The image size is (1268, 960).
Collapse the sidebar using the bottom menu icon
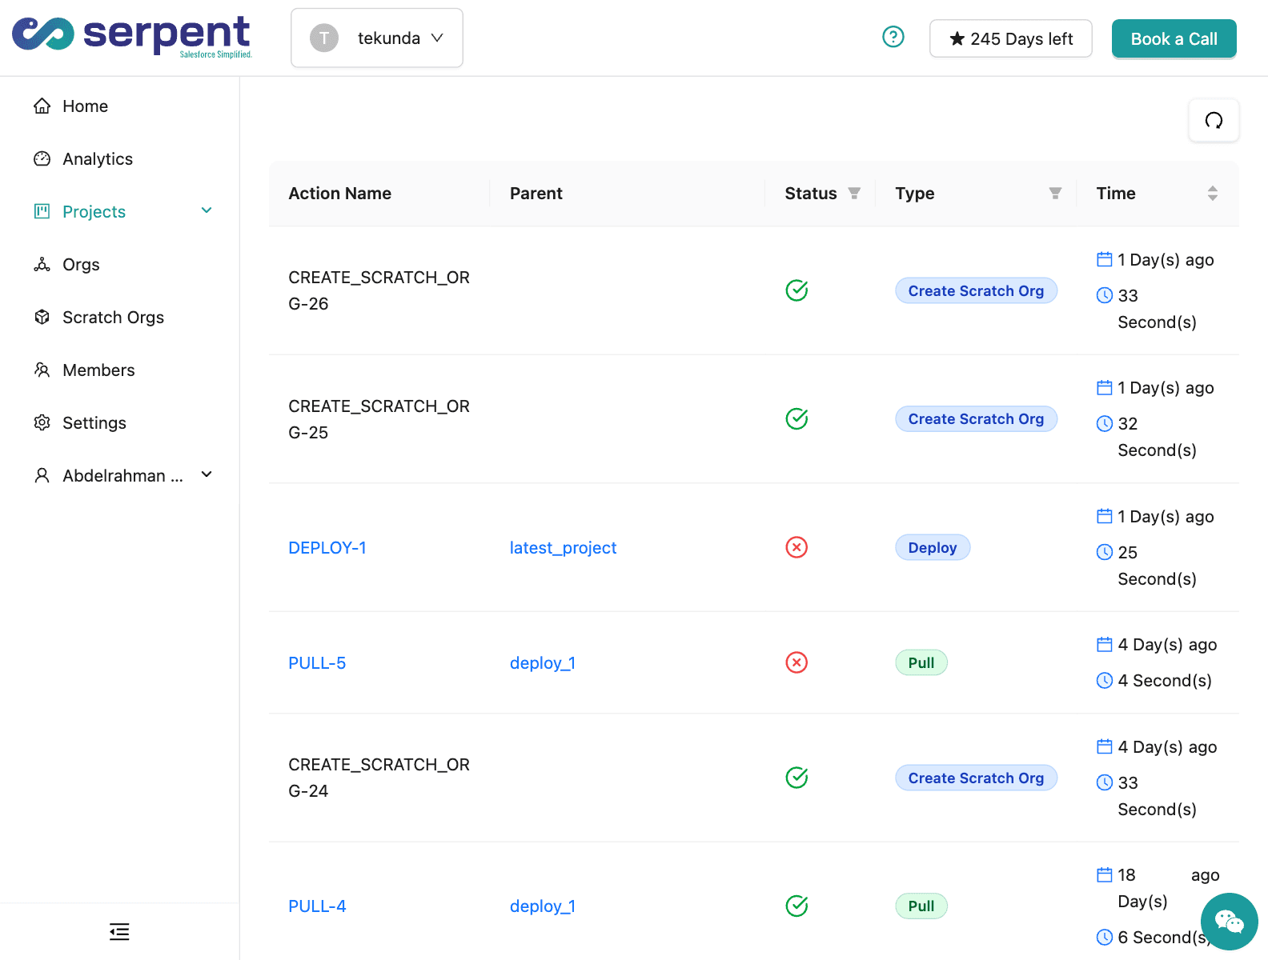pyautogui.click(x=119, y=932)
